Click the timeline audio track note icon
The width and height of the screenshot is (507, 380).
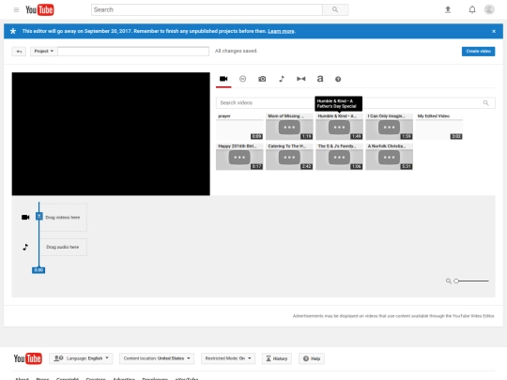25,247
